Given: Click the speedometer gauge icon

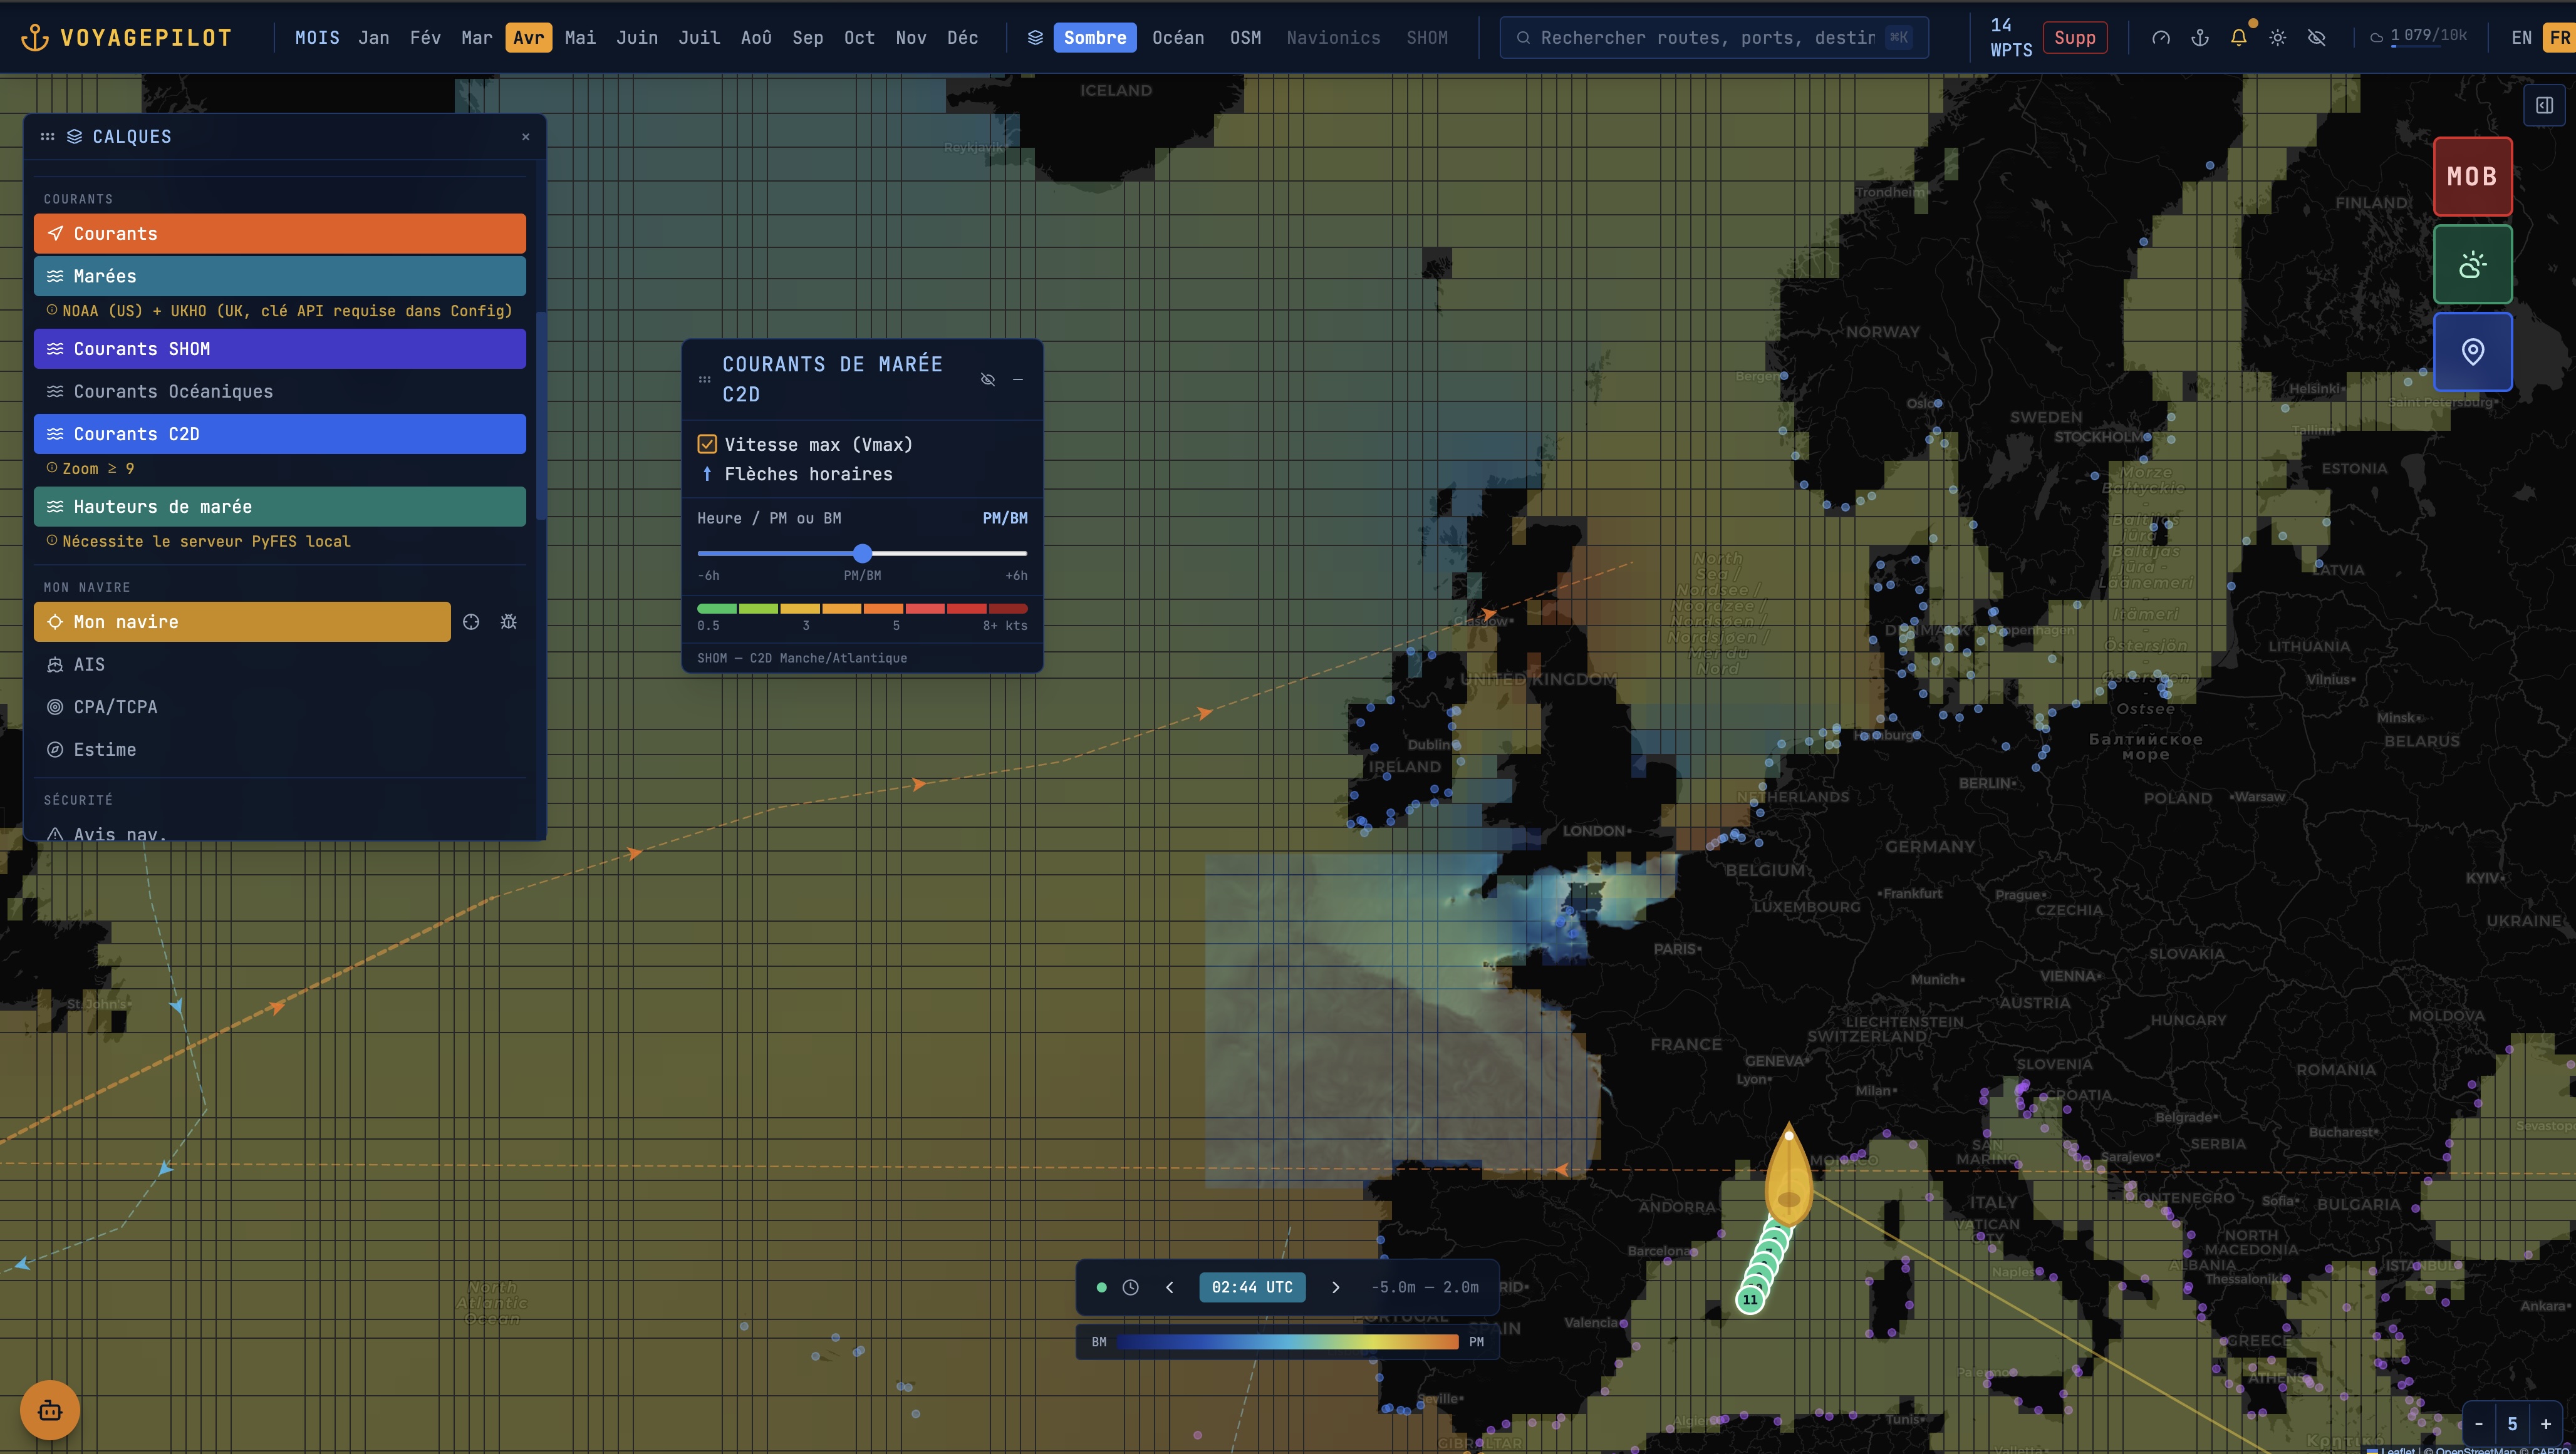Looking at the screenshot, I should pyautogui.click(x=2160, y=38).
